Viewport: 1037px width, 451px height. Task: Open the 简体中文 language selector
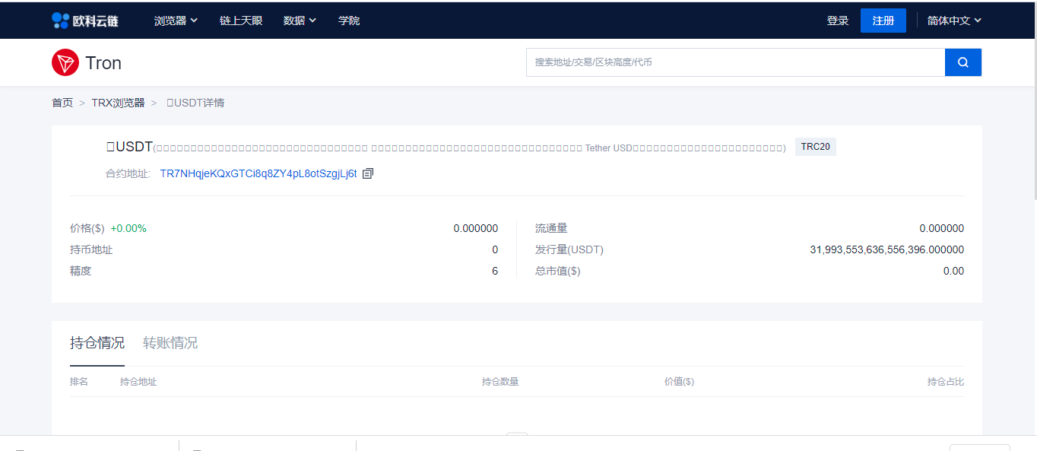(954, 21)
